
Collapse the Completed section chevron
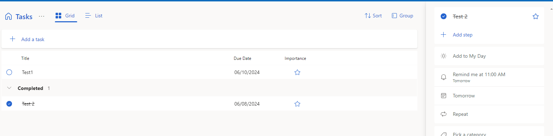[9, 88]
